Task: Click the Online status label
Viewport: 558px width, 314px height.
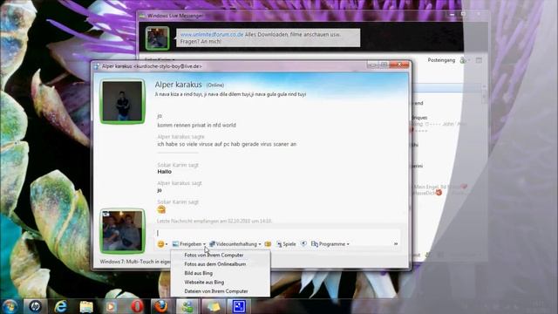Action: click(x=215, y=85)
